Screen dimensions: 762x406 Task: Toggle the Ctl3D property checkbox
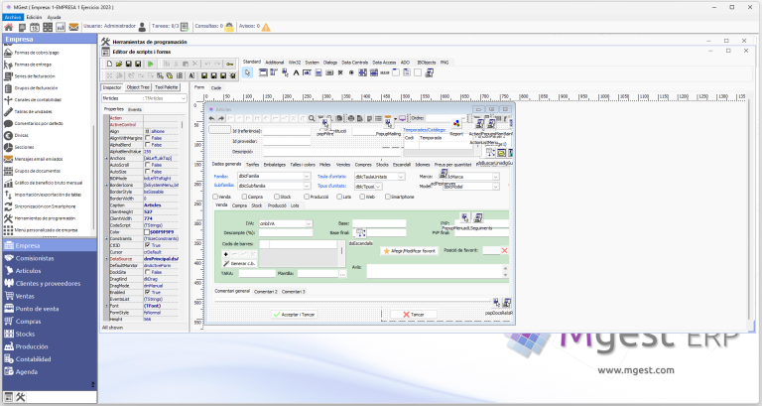tap(148, 245)
